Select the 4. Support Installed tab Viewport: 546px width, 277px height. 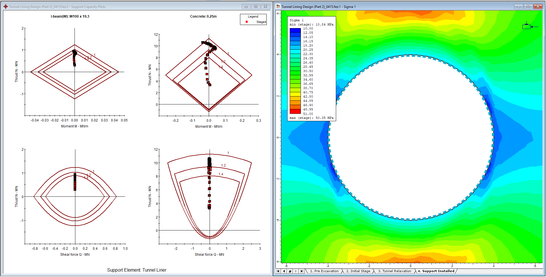436,271
